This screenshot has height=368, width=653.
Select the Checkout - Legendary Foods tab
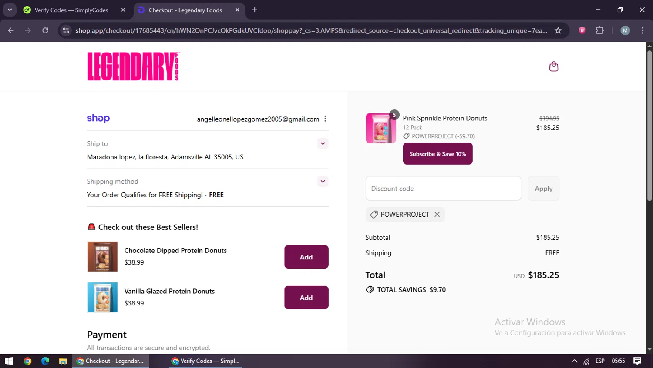[x=185, y=10]
